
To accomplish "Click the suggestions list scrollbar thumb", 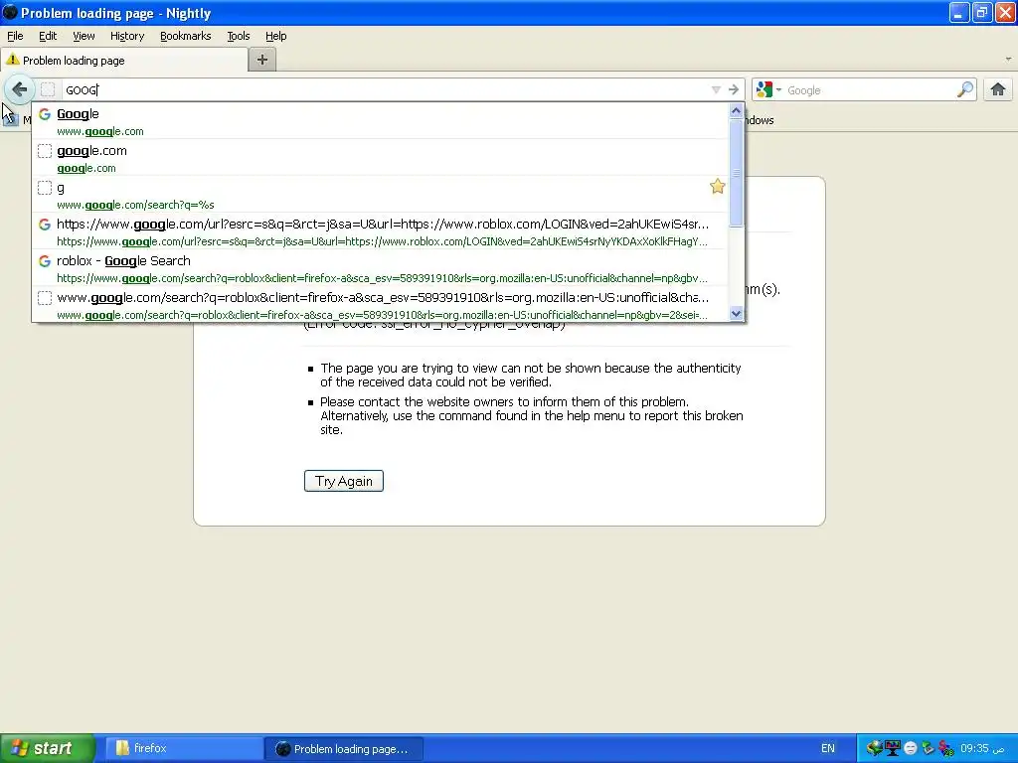I will 736,173.
